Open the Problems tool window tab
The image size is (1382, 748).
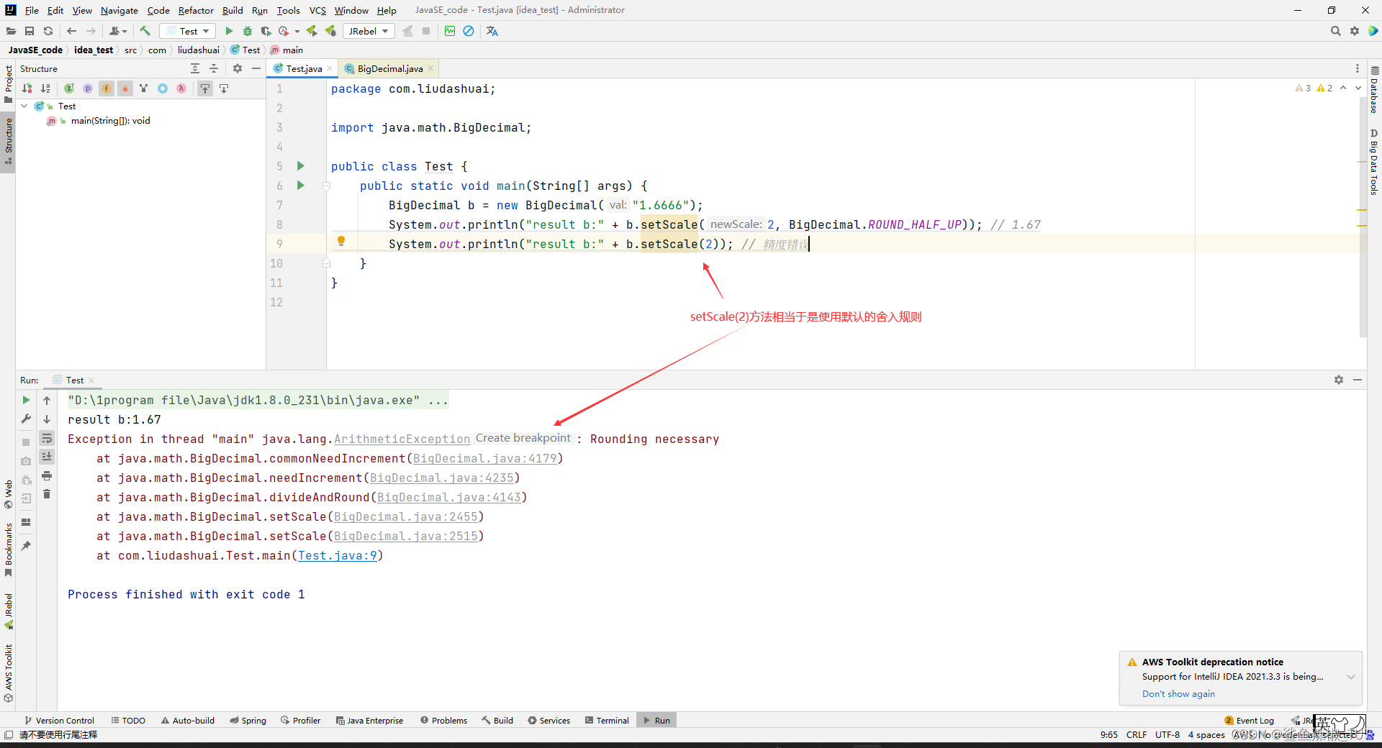pos(444,720)
